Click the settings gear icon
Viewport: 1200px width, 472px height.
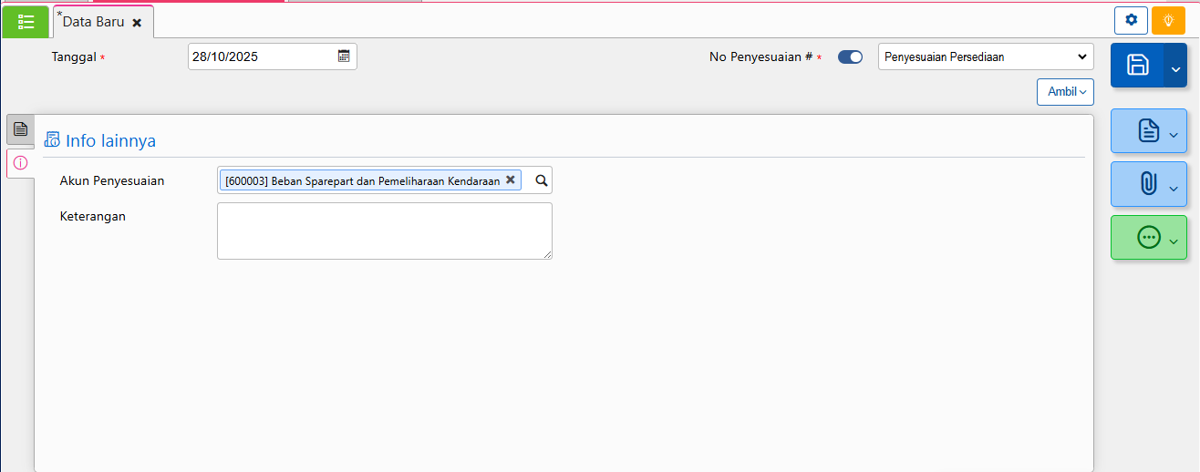(x=1131, y=20)
